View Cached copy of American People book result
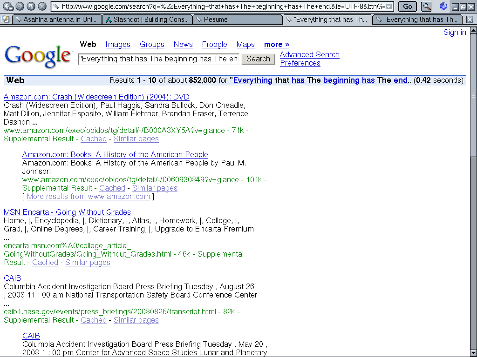477x357 pixels. [x=112, y=188]
